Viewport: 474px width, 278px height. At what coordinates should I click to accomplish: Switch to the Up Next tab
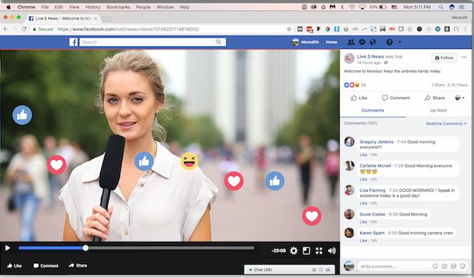point(438,110)
